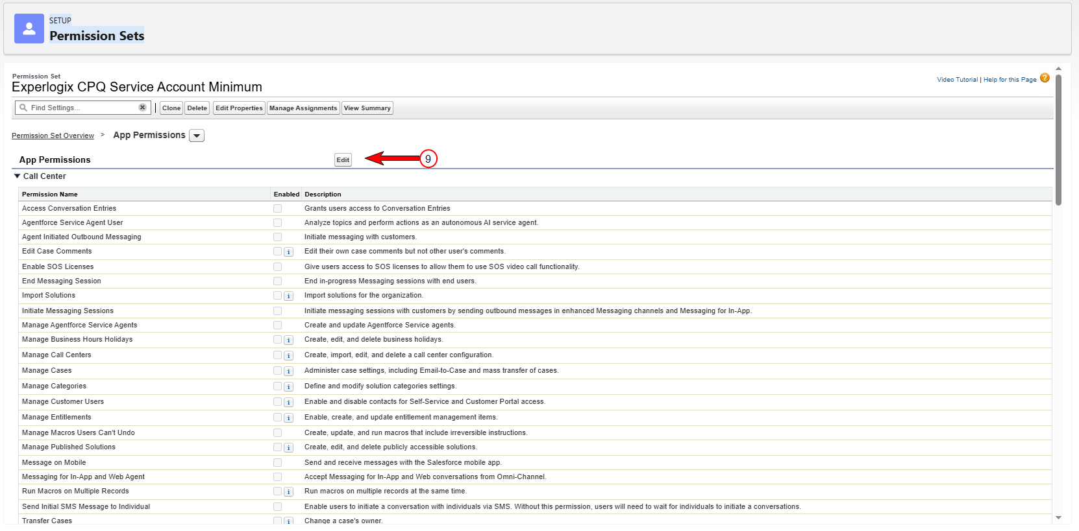The width and height of the screenshot is (1079, 531).
Task: Show info for Import Solutions
Action: (289, 296)
